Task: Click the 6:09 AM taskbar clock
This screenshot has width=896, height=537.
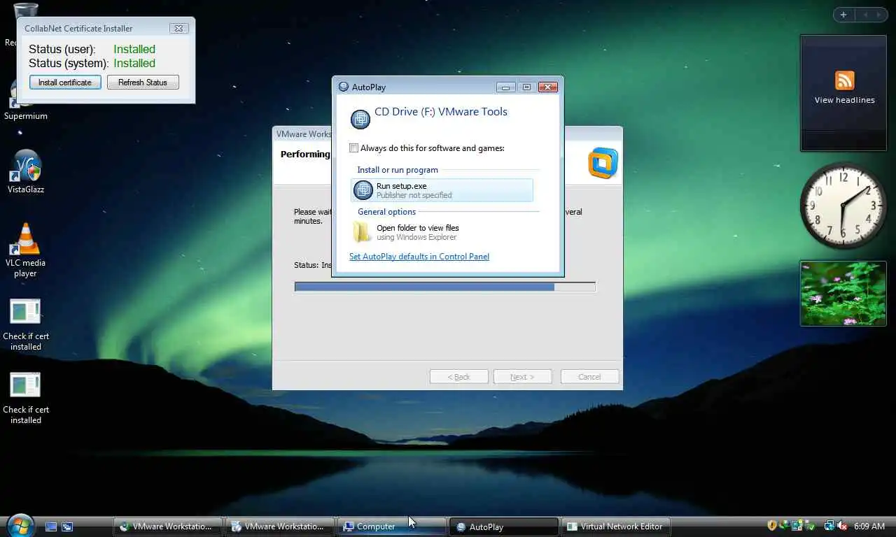Action: coord(869,527)
